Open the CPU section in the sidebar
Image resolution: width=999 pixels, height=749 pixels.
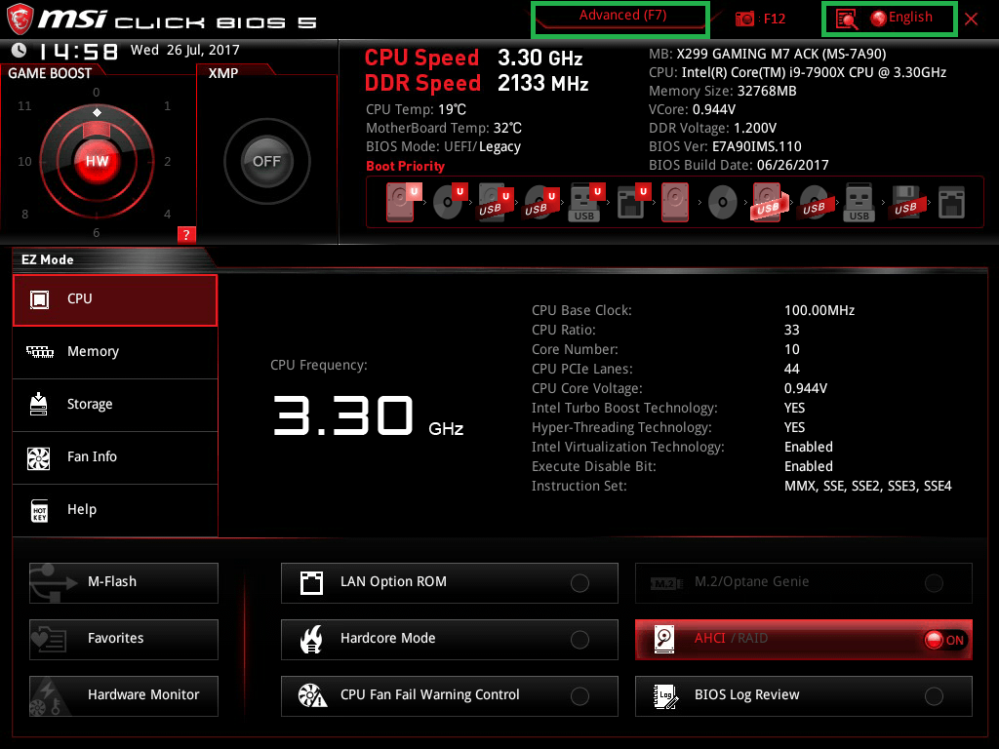[x=115, y=300]
